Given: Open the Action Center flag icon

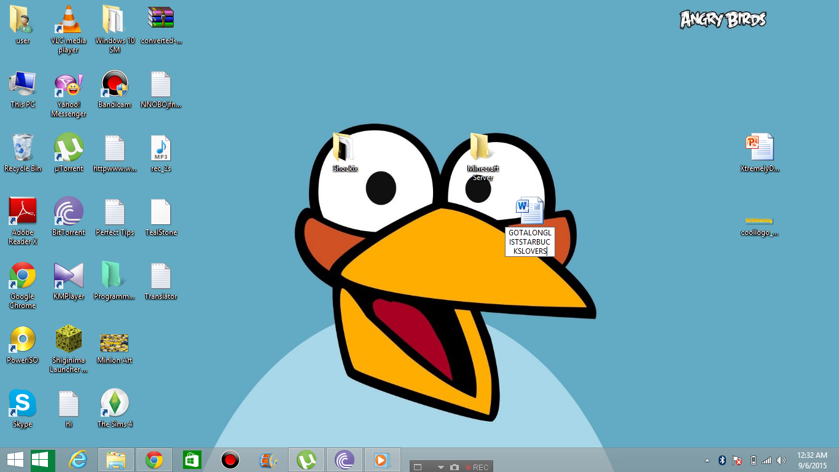Looking at the screenshot, I should pos(738,460).
